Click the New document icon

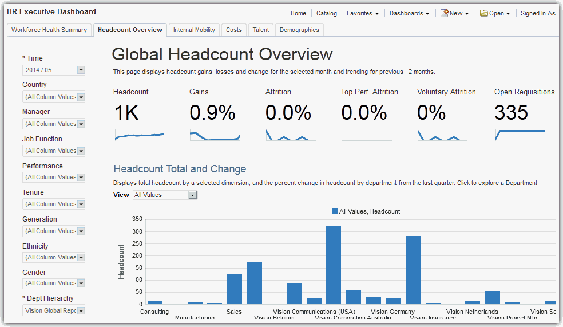pos(444,13)
